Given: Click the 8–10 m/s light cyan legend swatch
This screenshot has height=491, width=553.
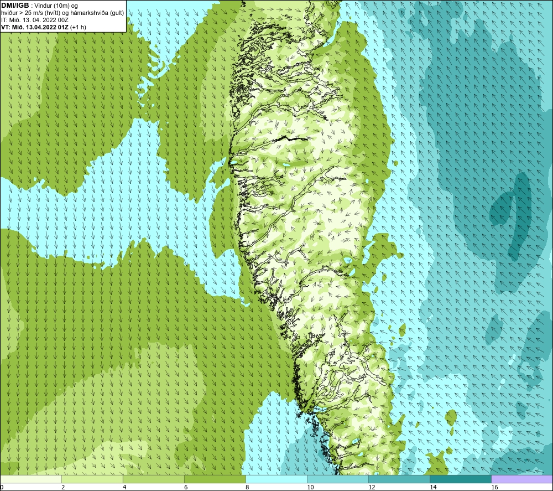Looking at the screenshot, I should tap(276, 479).
